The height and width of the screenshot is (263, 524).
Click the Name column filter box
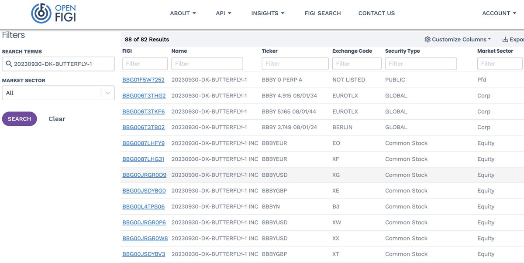[x=207, y=64]
